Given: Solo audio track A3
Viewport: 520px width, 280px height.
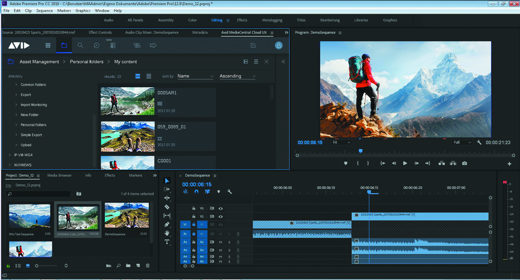Looking at the screenshot, I should 229,250.
